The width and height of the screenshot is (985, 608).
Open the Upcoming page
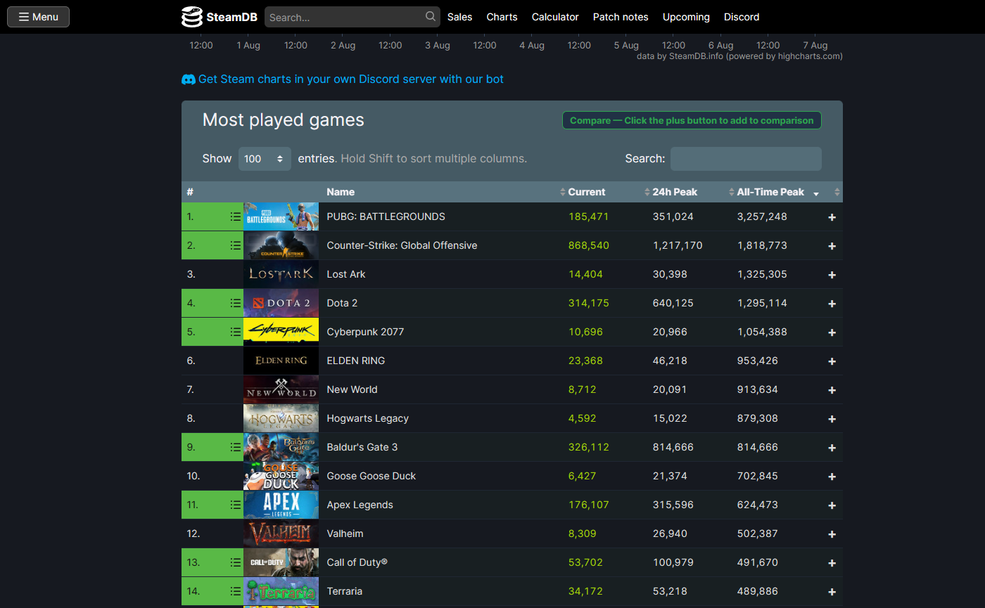(686, 17)
